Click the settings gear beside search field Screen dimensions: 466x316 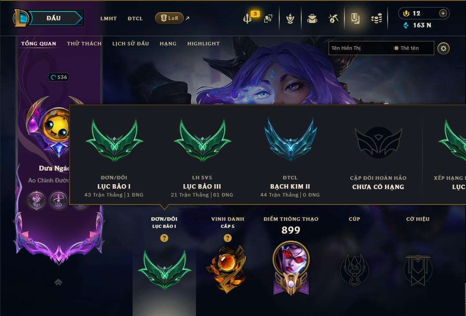[x=444, y=48]
